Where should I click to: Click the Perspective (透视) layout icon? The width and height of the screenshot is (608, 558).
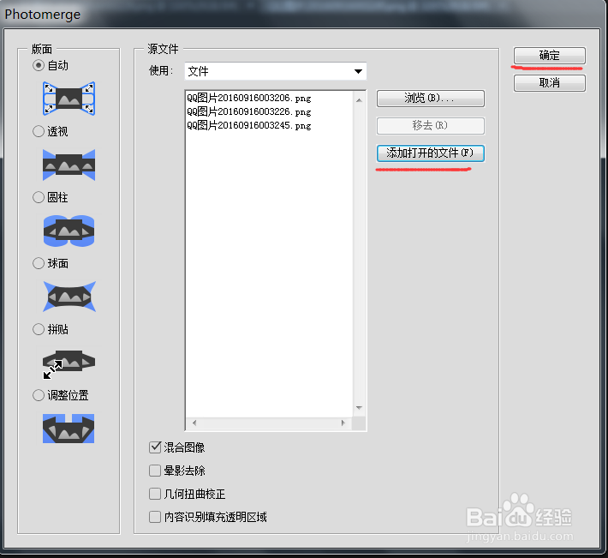tap(69, 165)
